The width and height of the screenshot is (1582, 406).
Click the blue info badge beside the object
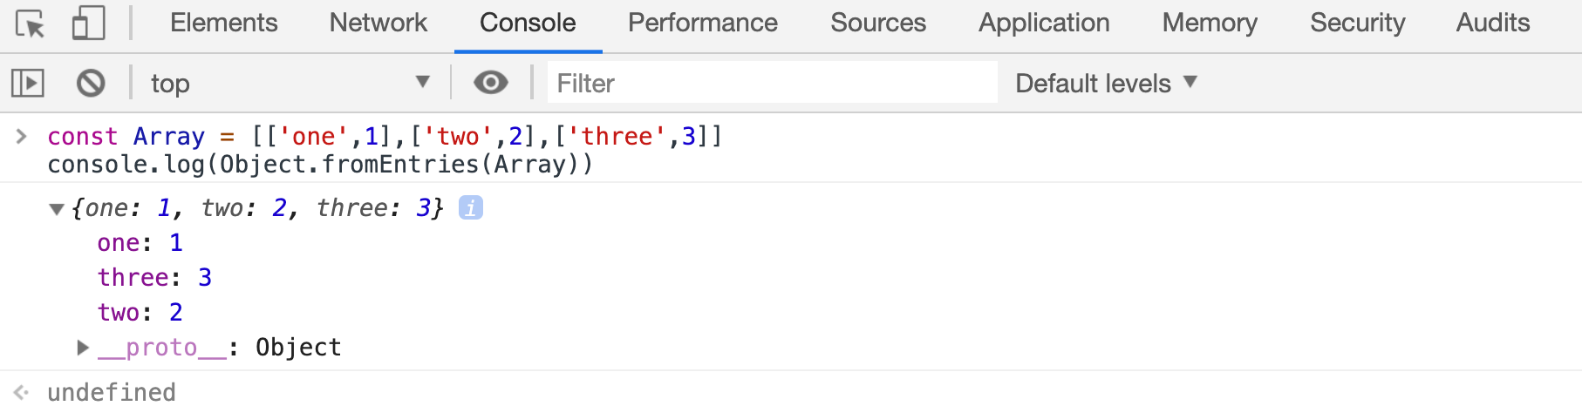pyautogui.click(x=471, y=207)
